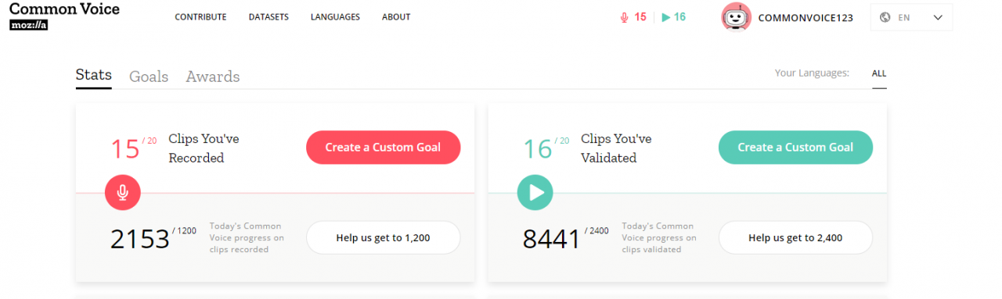Switch to the Awards tab
This screenshot has height=299, width=1002.
tap(213, 77)
